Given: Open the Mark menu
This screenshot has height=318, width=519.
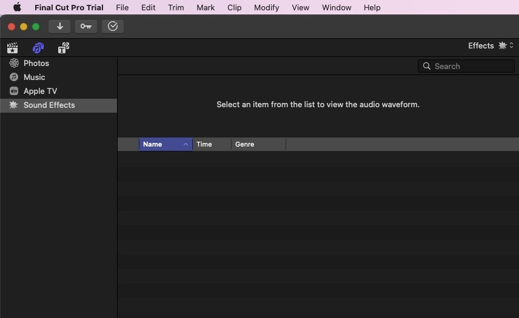Looking at the screenshot, I should point(206,7).
